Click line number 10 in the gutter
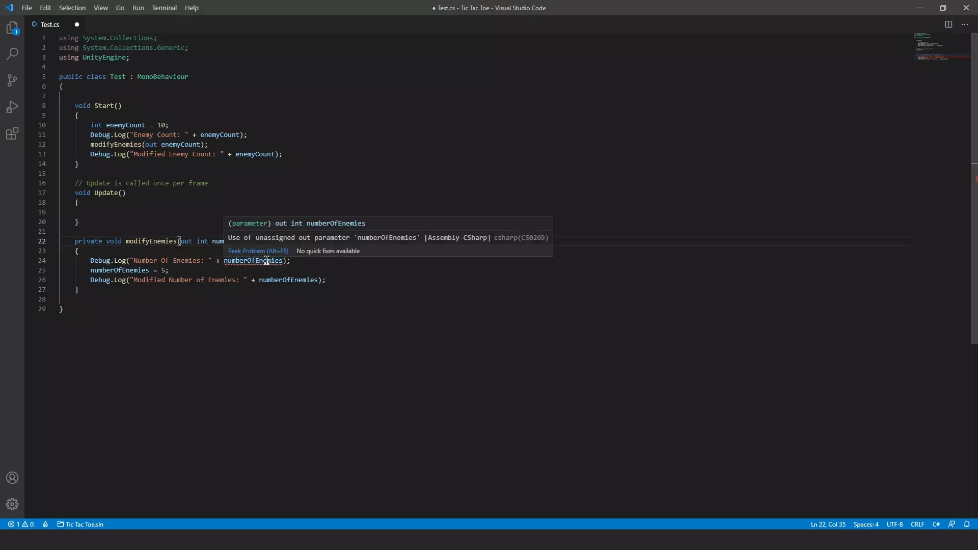 pos(42,125)
